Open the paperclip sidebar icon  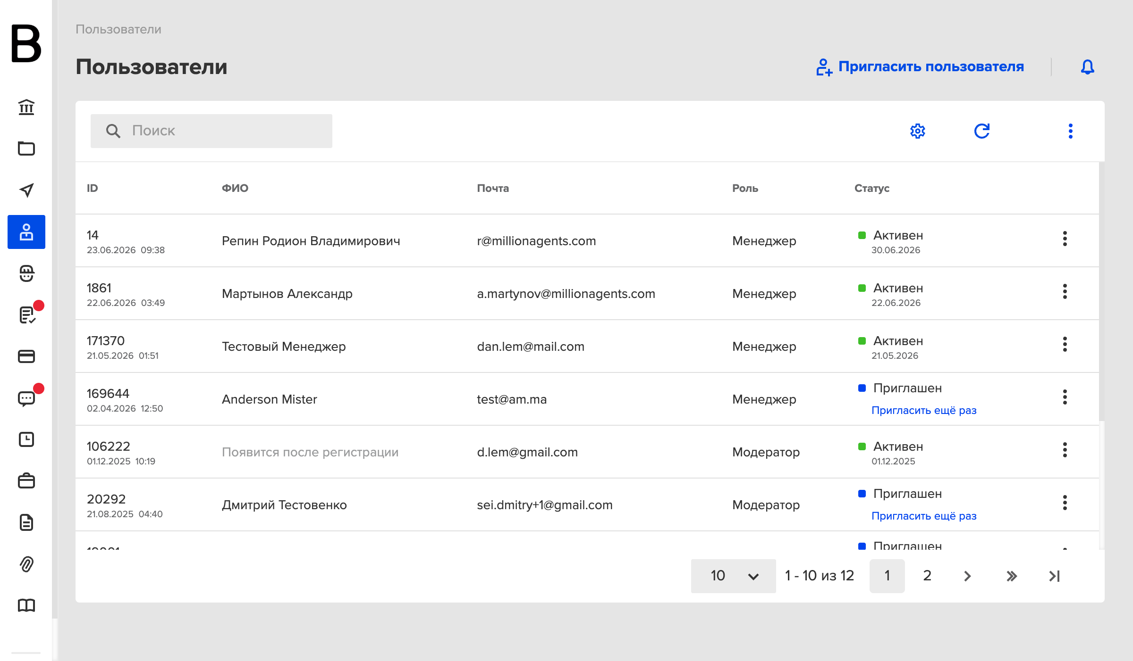(x=26, y=564)
